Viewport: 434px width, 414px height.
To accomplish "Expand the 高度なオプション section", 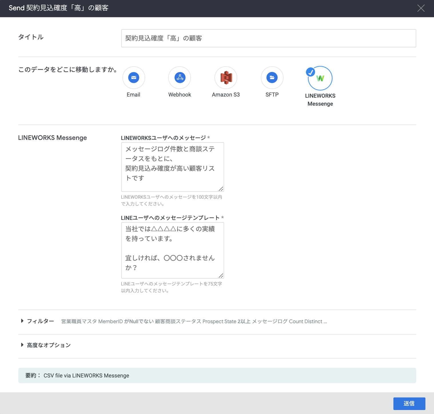I will 46,345.
